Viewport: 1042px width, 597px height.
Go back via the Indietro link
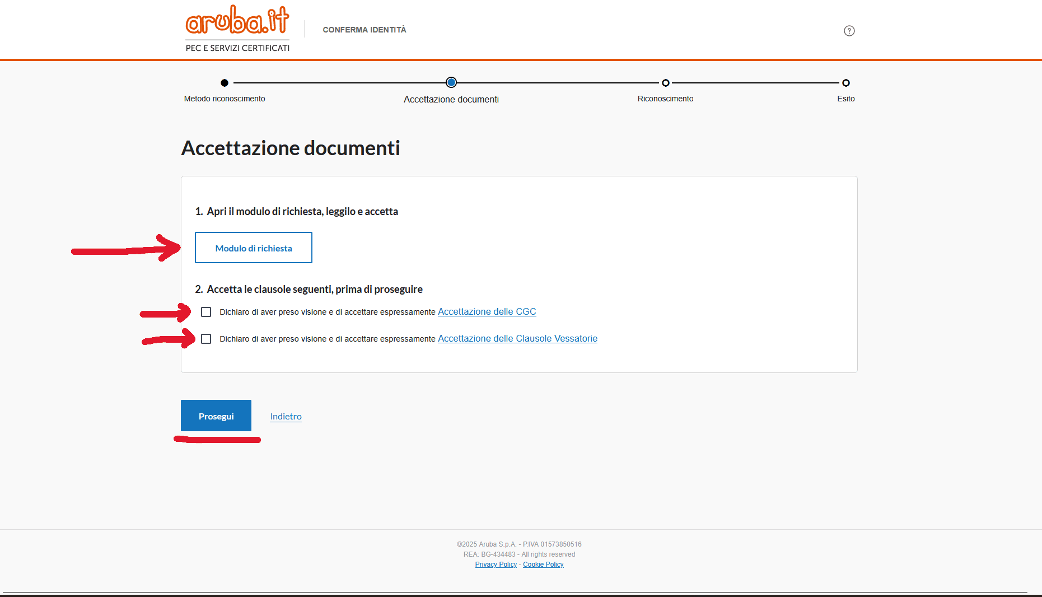tap(286, 417)
